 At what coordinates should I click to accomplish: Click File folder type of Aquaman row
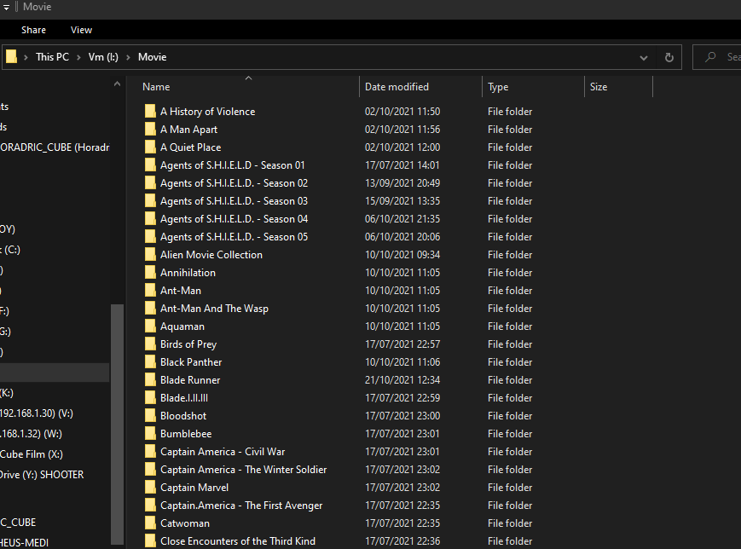510,327
